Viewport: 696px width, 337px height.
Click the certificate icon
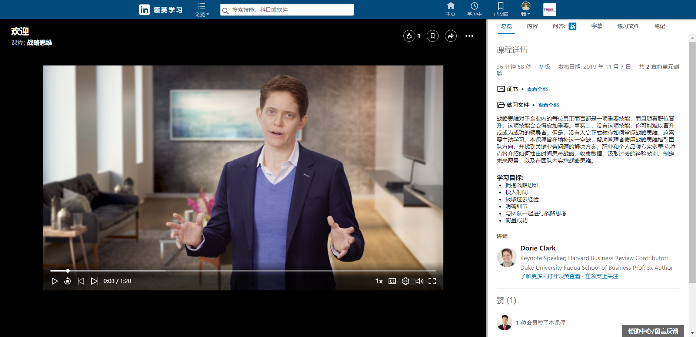(x=501, y=89)
